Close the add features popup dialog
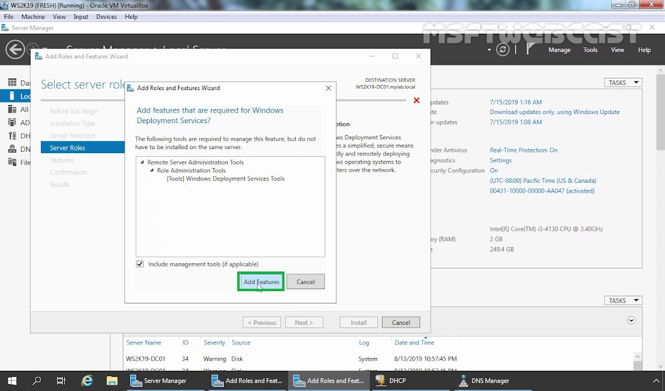The width and height of the screenshot is (665, 391). (x=328, y=88)
